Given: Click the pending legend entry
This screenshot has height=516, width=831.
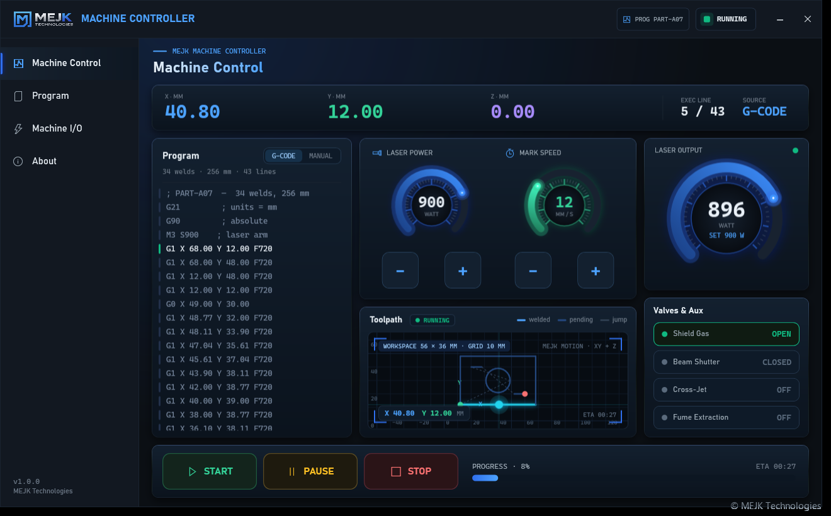Looking at the screenshot, I should pos(575,320).
